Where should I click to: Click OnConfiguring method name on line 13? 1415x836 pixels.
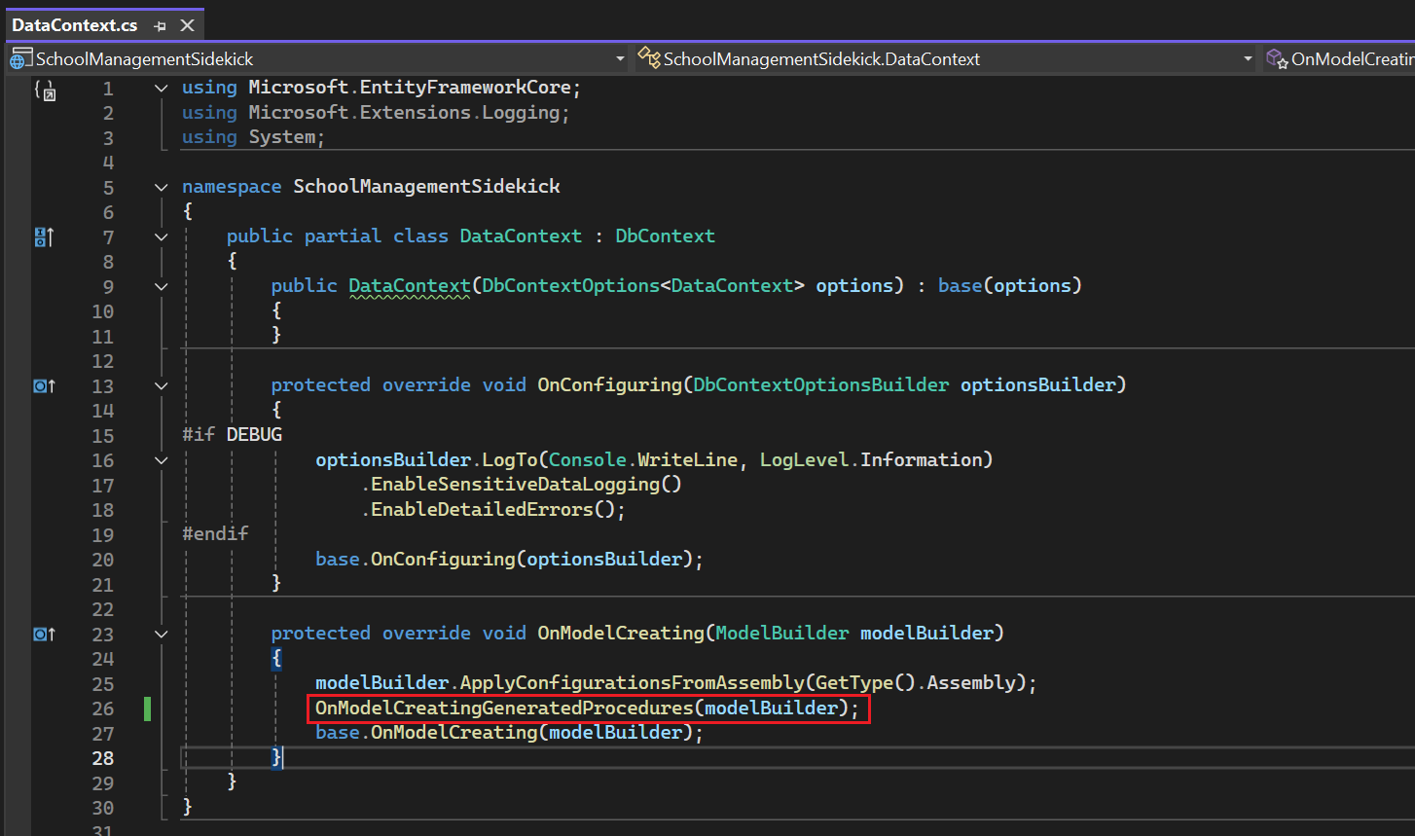[610, 385]
